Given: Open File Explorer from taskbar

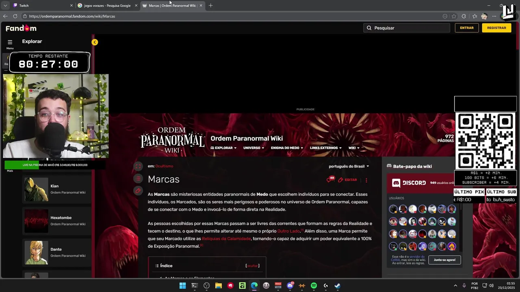Looking at the screenshot, I should click(x=218, y=286).
